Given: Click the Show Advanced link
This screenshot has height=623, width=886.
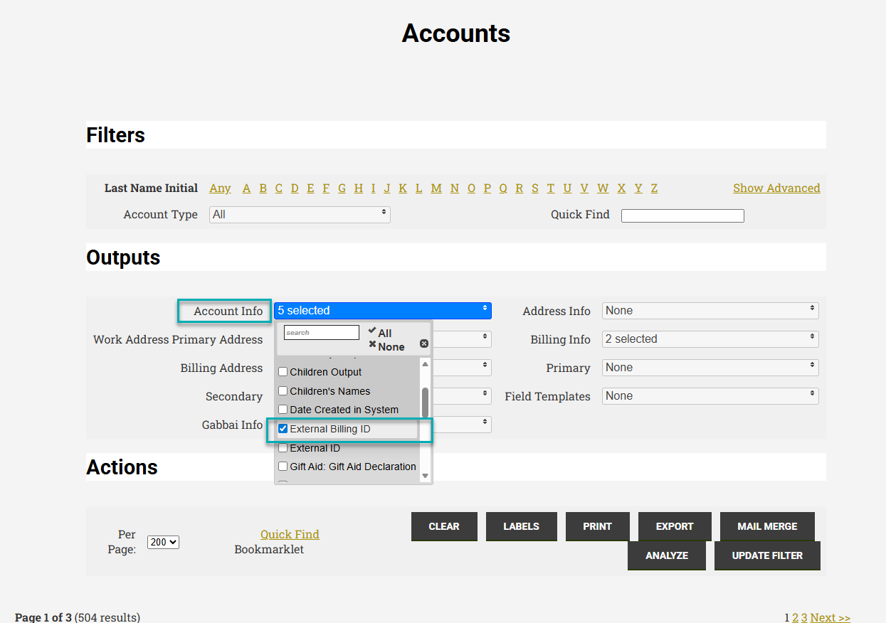Looking at the screenshot, I should coord(776,188).
